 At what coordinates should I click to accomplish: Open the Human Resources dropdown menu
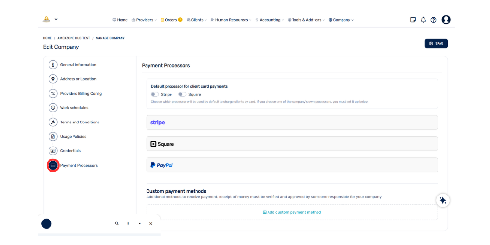(x=231, y=20)
